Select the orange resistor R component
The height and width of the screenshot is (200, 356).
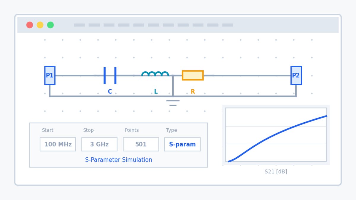[193, 75]
